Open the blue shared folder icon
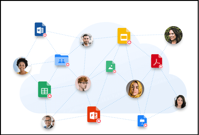This screenshot has width=199, height=135. (x=62, y=60)
